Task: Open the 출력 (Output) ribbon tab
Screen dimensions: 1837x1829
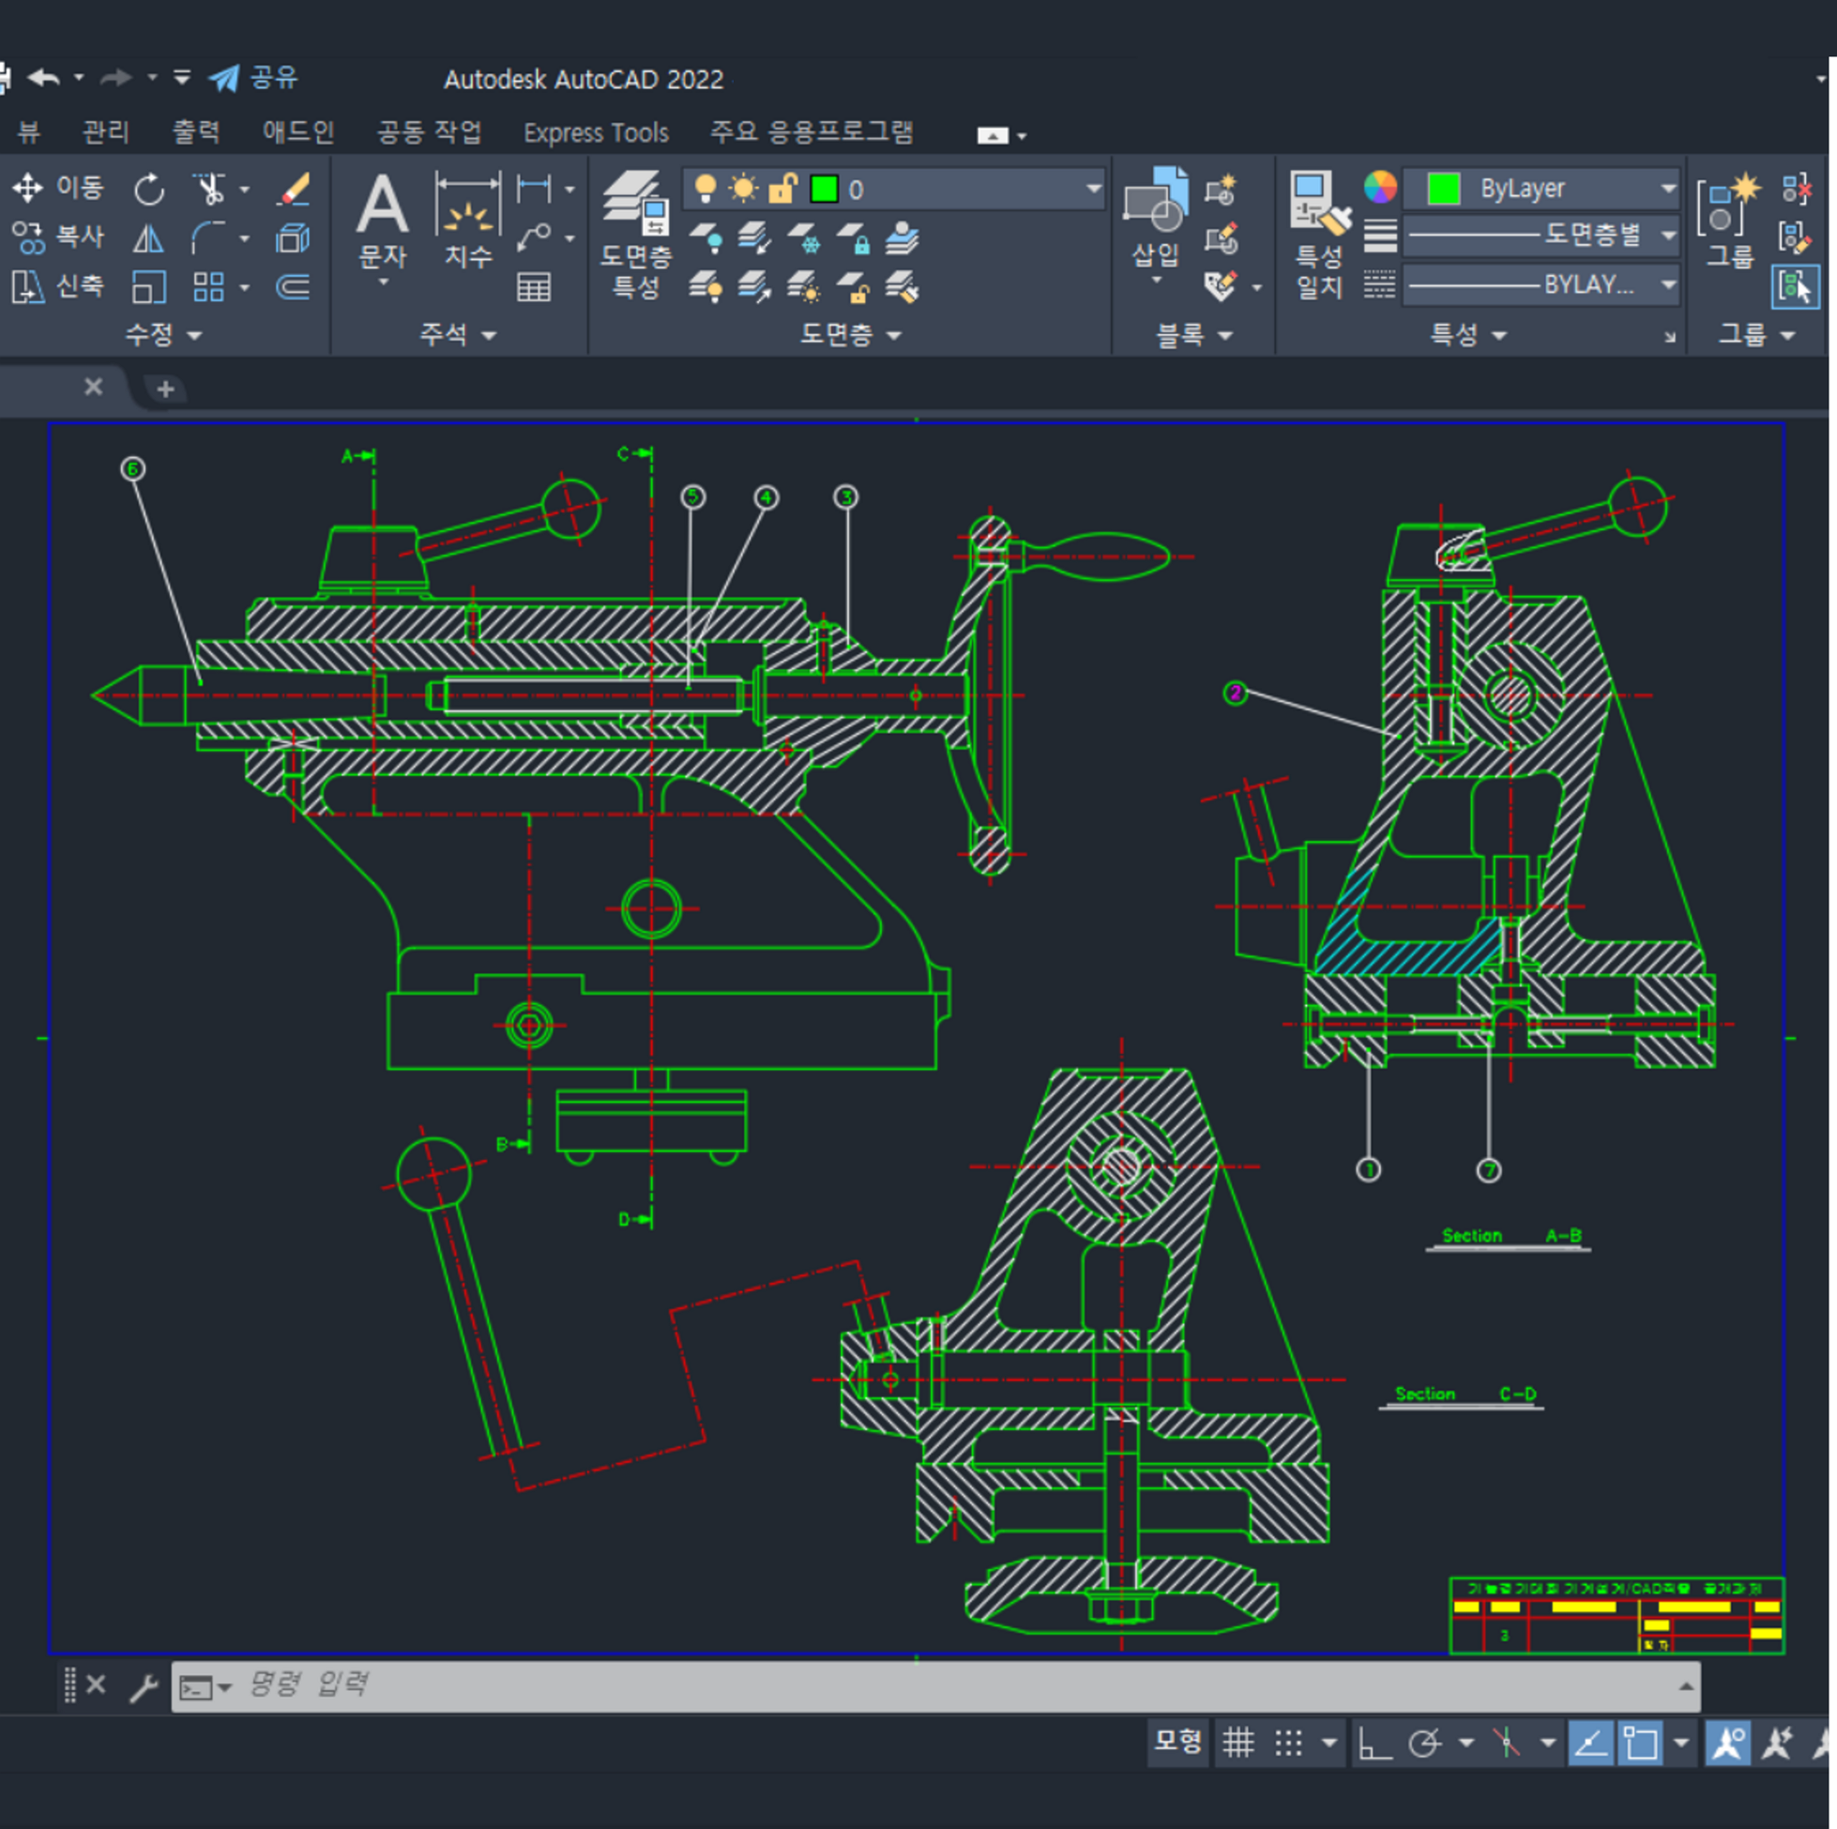Action: coord(196,131)
